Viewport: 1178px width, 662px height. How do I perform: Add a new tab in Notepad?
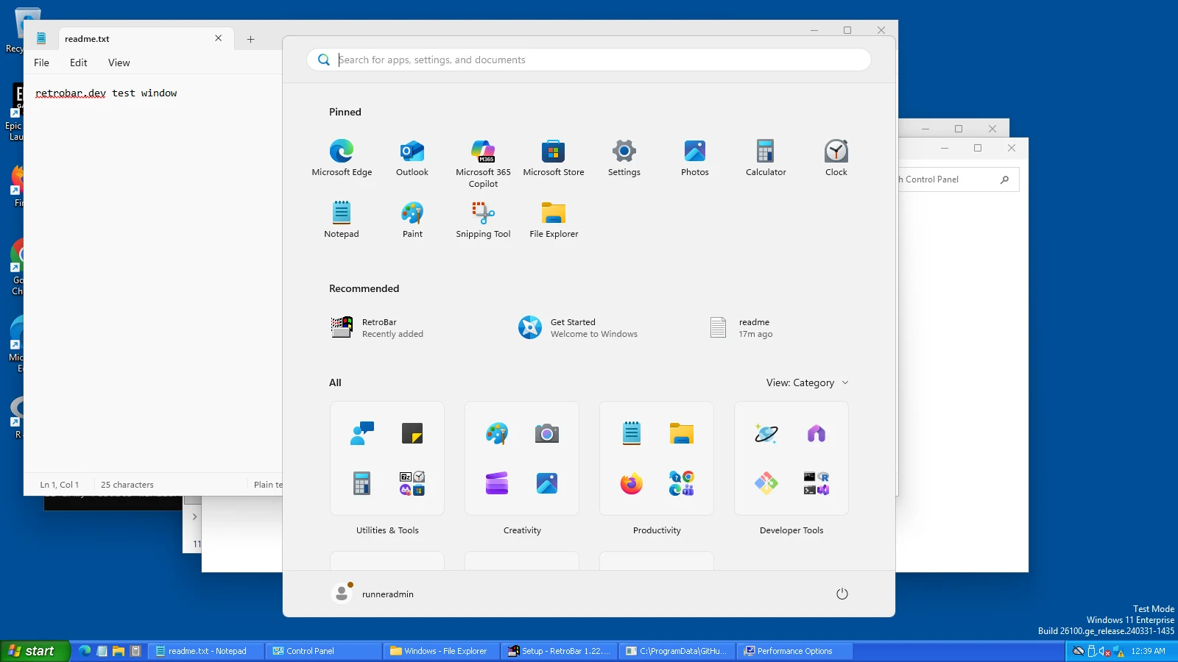[250, 39]
